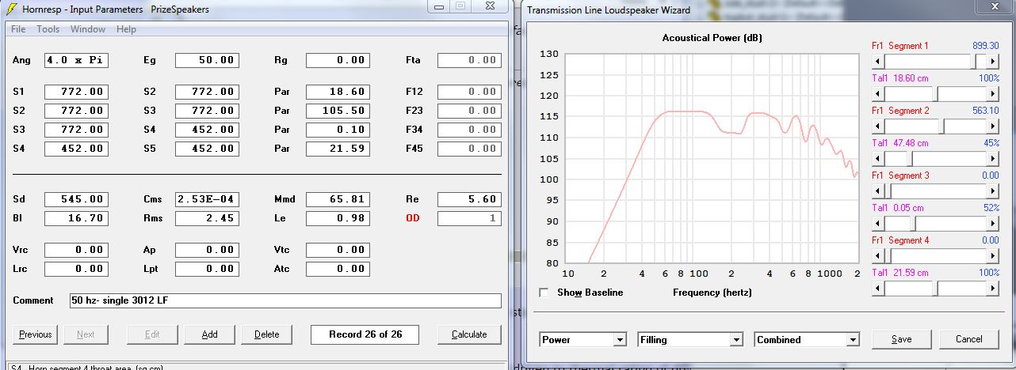Click the Segment 2 slider thumb
Viewport: 1016px width, 370px height.
click(942, 126)
